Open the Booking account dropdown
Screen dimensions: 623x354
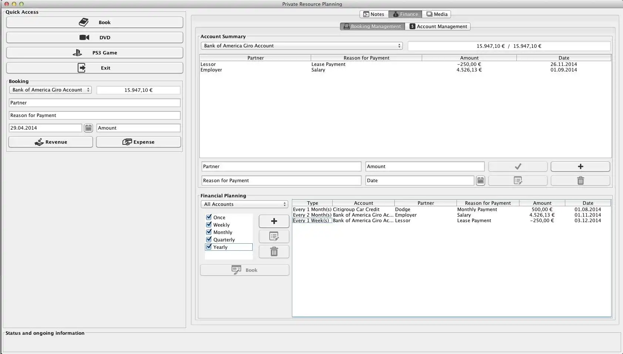pos(50,90)
